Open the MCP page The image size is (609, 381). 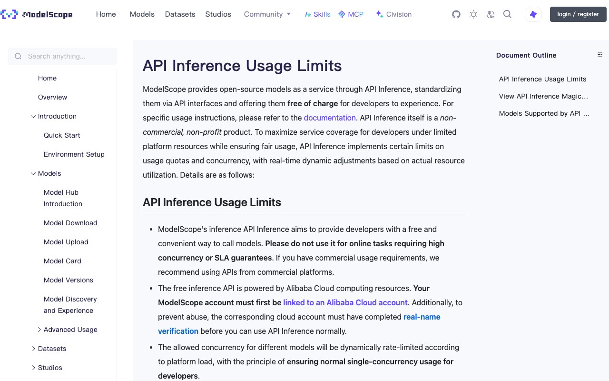click(351, 14)
